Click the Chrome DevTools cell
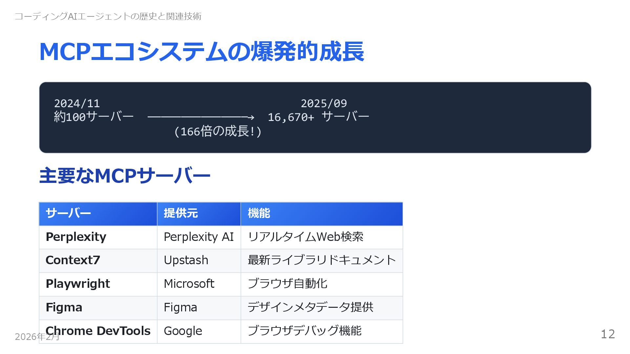This screenshot has width=630, height=354. pos(98,331)
